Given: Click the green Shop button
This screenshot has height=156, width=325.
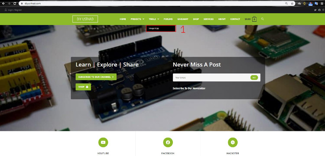Looking at the screenshot, I should [x=83, y=87].
